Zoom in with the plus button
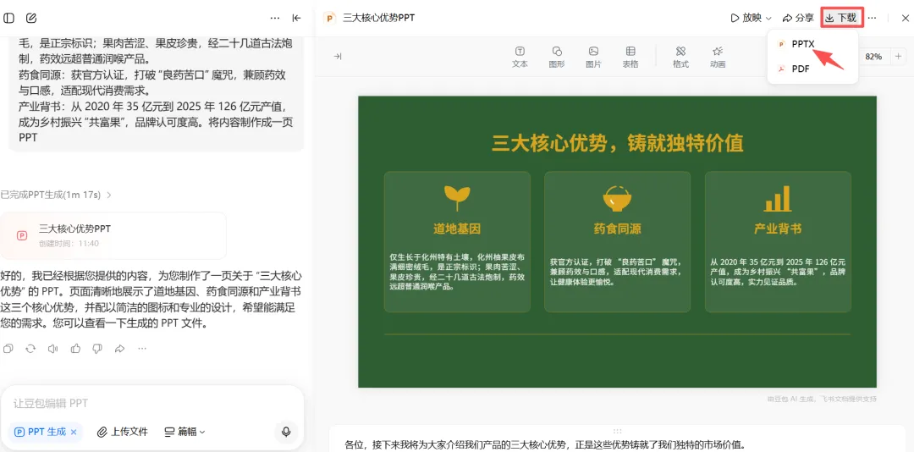 click(x=898, y=57)
